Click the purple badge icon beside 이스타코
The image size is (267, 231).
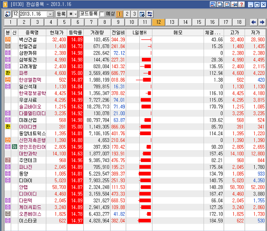pos(8,221)
